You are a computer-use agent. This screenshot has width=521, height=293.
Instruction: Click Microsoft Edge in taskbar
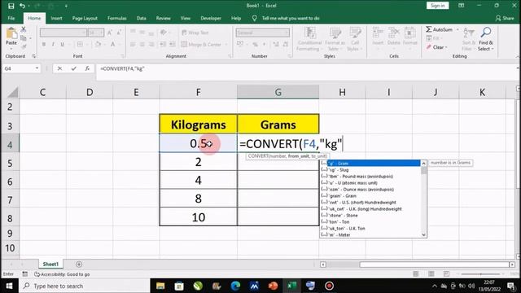235,286
